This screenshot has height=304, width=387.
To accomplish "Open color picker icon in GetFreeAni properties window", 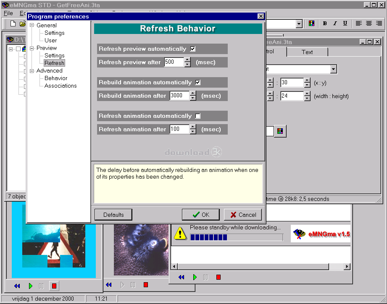I will [280, 131].
